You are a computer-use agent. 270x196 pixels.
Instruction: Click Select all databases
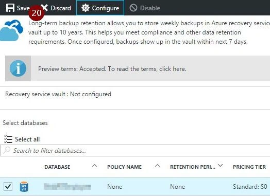click(22, 139)
